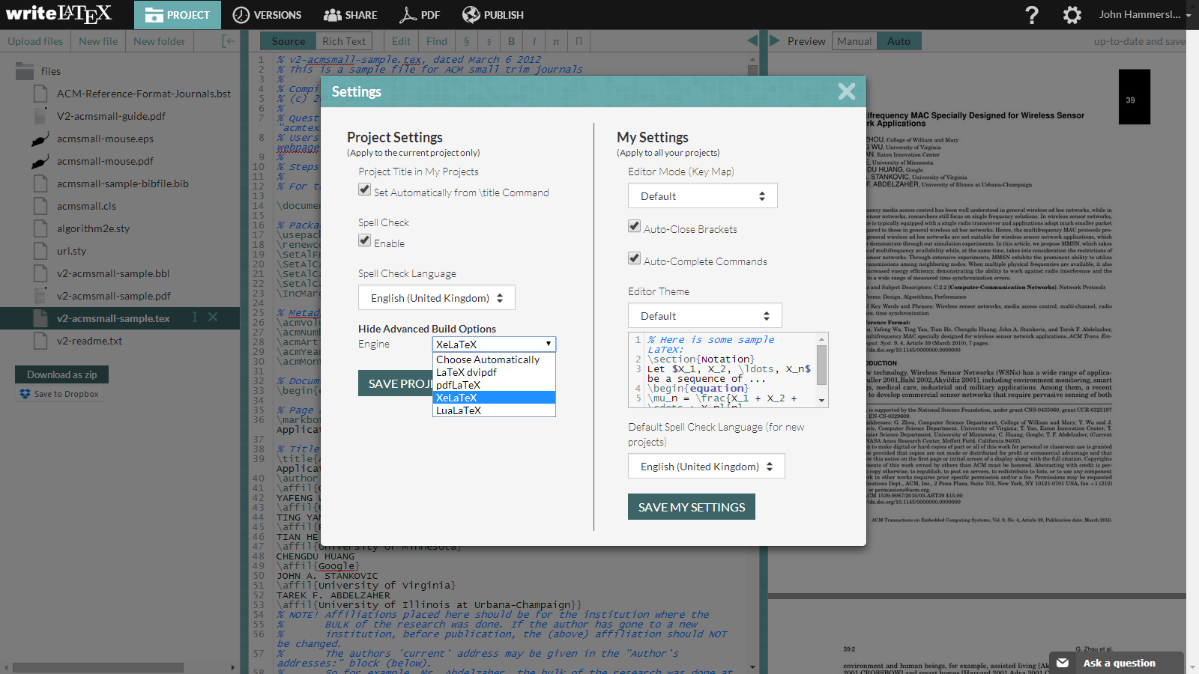Screen dimensions: 1199x674
Task: Click the Dropbox icon in Save to Dropbox
Action: pos(25,394)
